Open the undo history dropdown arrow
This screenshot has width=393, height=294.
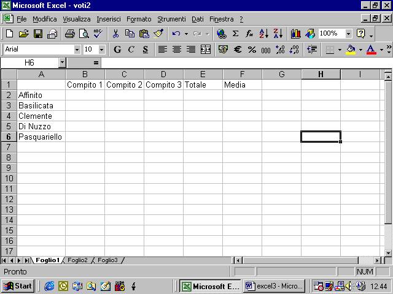pos(186,34)
